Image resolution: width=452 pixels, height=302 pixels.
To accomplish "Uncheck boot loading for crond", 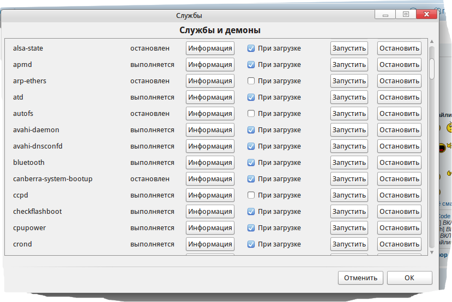I will pos(251,244).
